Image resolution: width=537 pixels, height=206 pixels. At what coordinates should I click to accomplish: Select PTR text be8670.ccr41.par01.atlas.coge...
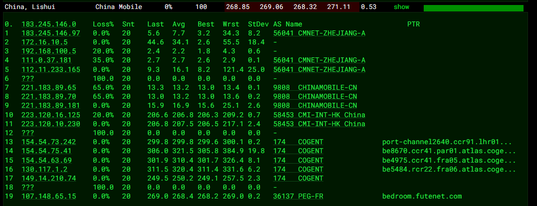(x=449, y=151)
